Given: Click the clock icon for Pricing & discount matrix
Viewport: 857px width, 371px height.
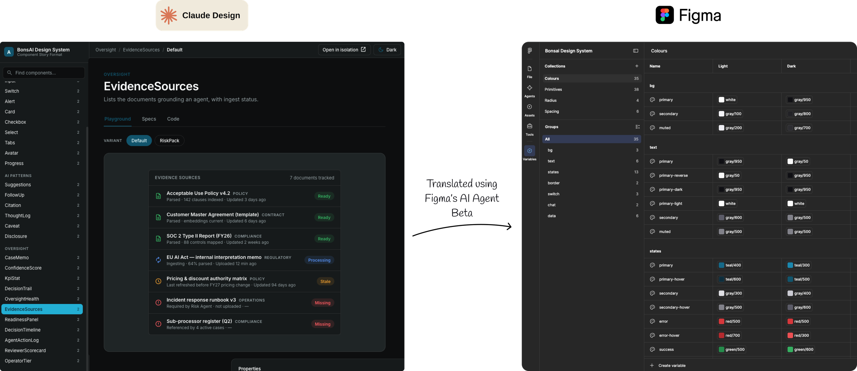Looking at the screenshot, I should tap(158, 282).
